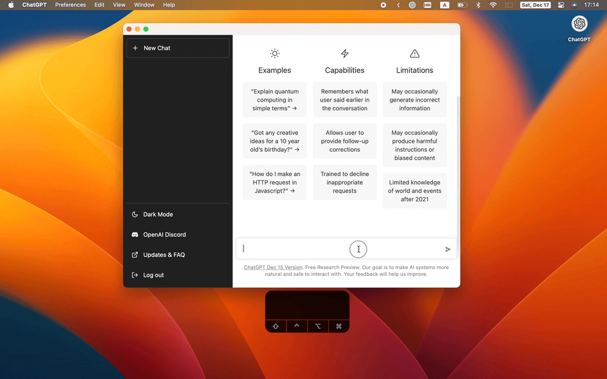
Task: Click the message input field
Action: [303, 248]
